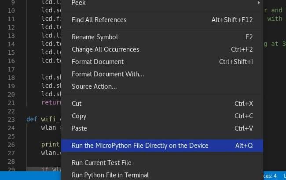Image resolution: width=286 pixels, height=180 pixels.
Task: Open the Source Action... menu entry
Action: (x=94, y=86)
